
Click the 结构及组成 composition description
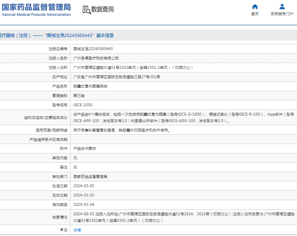[184, 118]
